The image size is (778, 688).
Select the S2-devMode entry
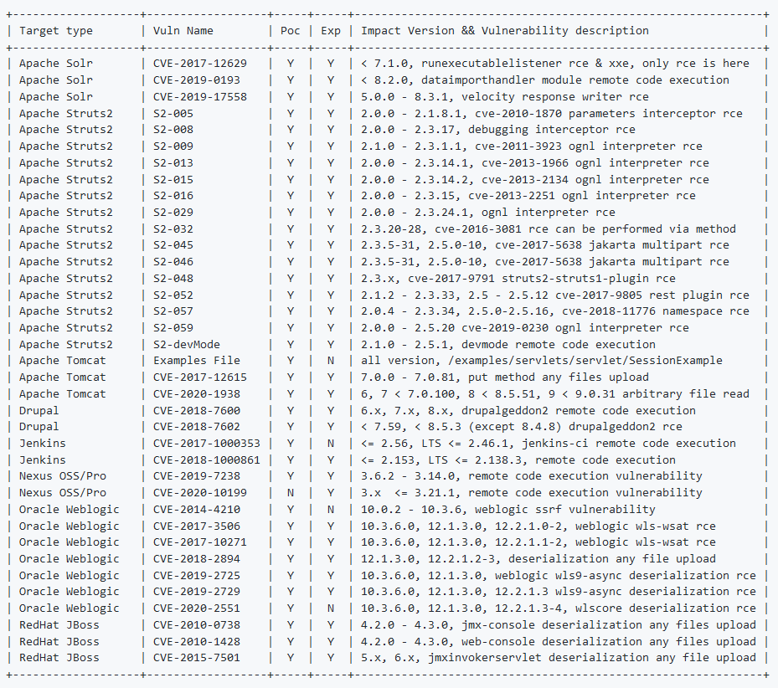click(187, 345)
